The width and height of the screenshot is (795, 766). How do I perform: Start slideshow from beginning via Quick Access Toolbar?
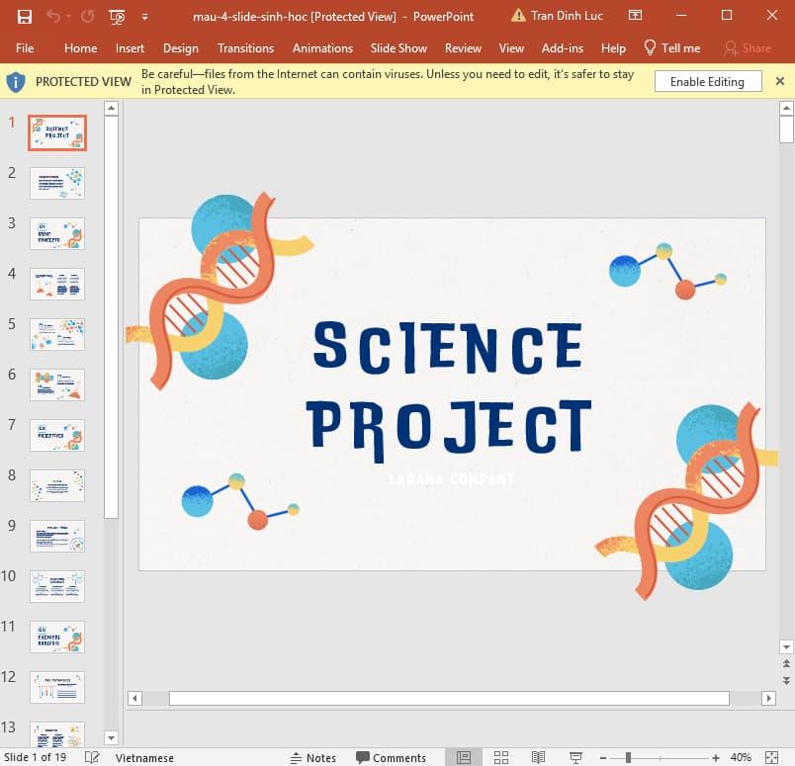click(x=116, y=16)
